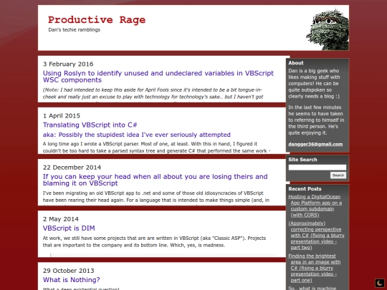
Task: Open recent post Hosting a DigitalOcean App Platform app
Action: 315,206
